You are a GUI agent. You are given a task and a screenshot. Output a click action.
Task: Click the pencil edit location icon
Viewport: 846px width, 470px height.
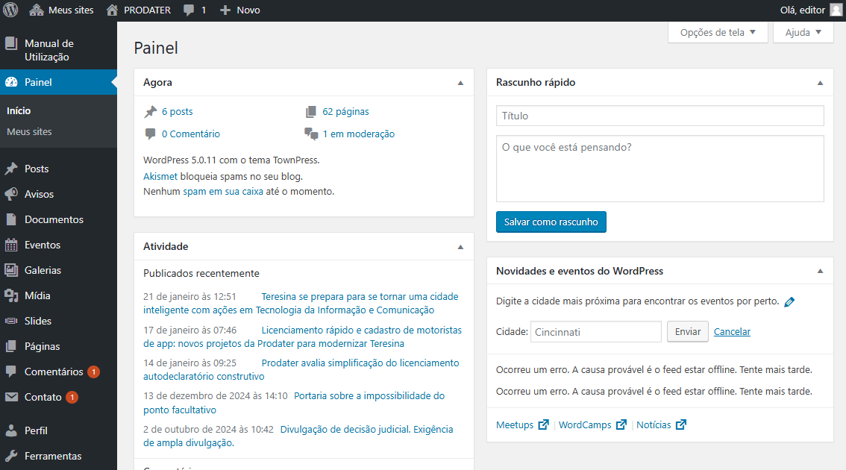click(x=789, y=301)
